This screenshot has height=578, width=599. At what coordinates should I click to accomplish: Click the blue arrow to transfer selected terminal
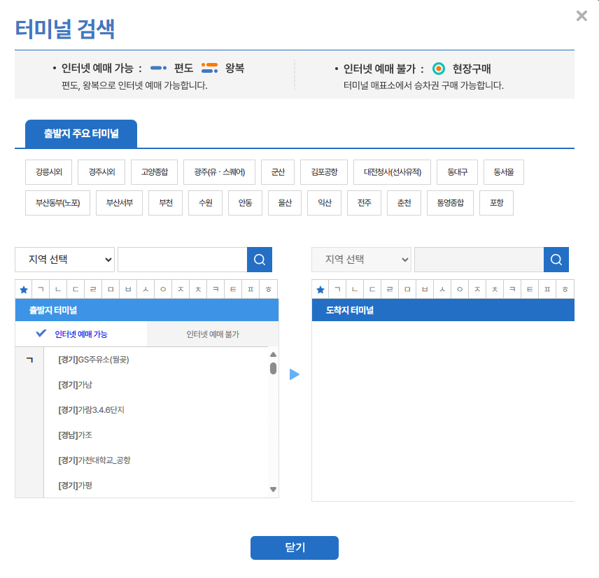(x=295, y=374)
